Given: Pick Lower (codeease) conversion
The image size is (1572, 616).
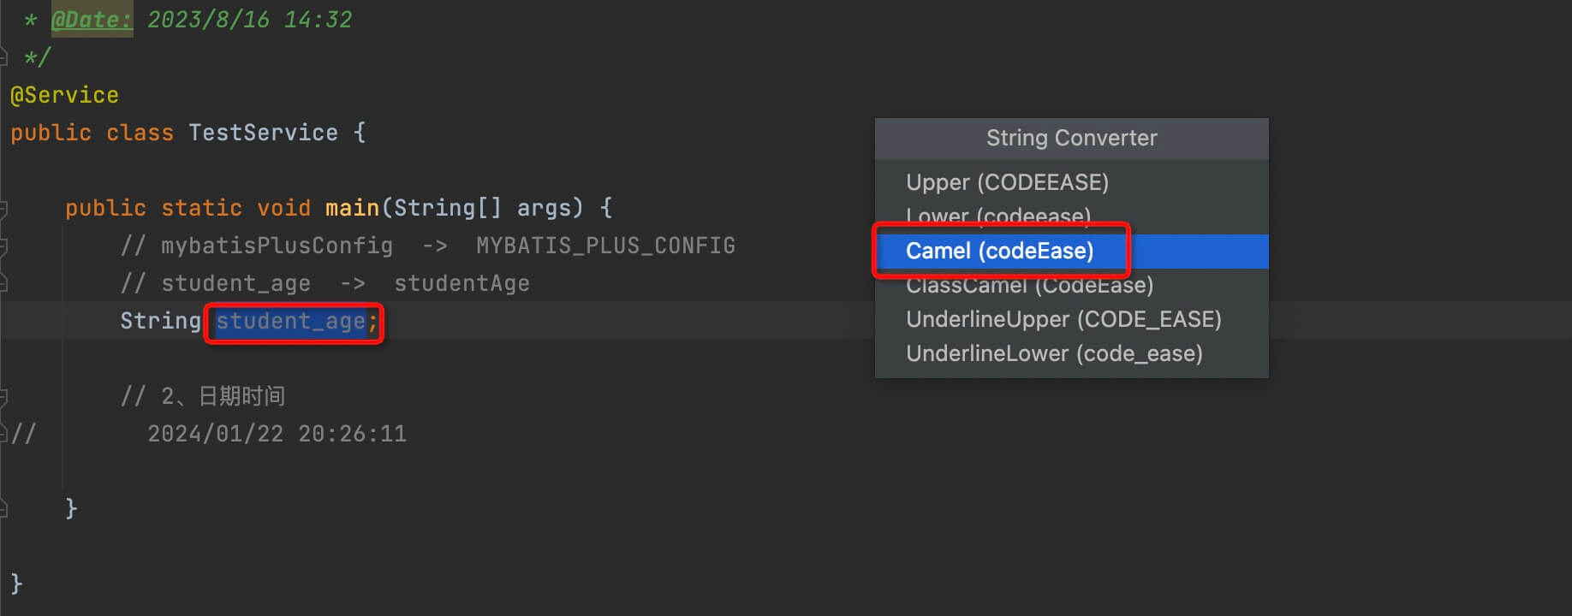Looking at the screenshot, I should point(998,216).
